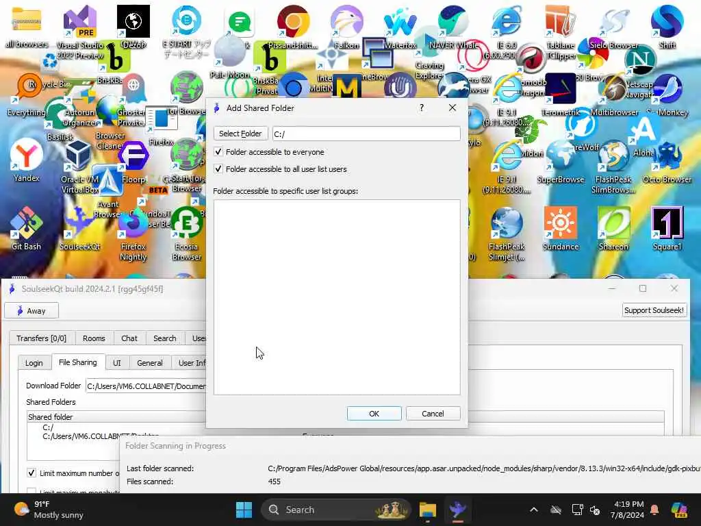Launch the NAVER Whale desktop icon
701x526 pixels.
click(453, 27)
